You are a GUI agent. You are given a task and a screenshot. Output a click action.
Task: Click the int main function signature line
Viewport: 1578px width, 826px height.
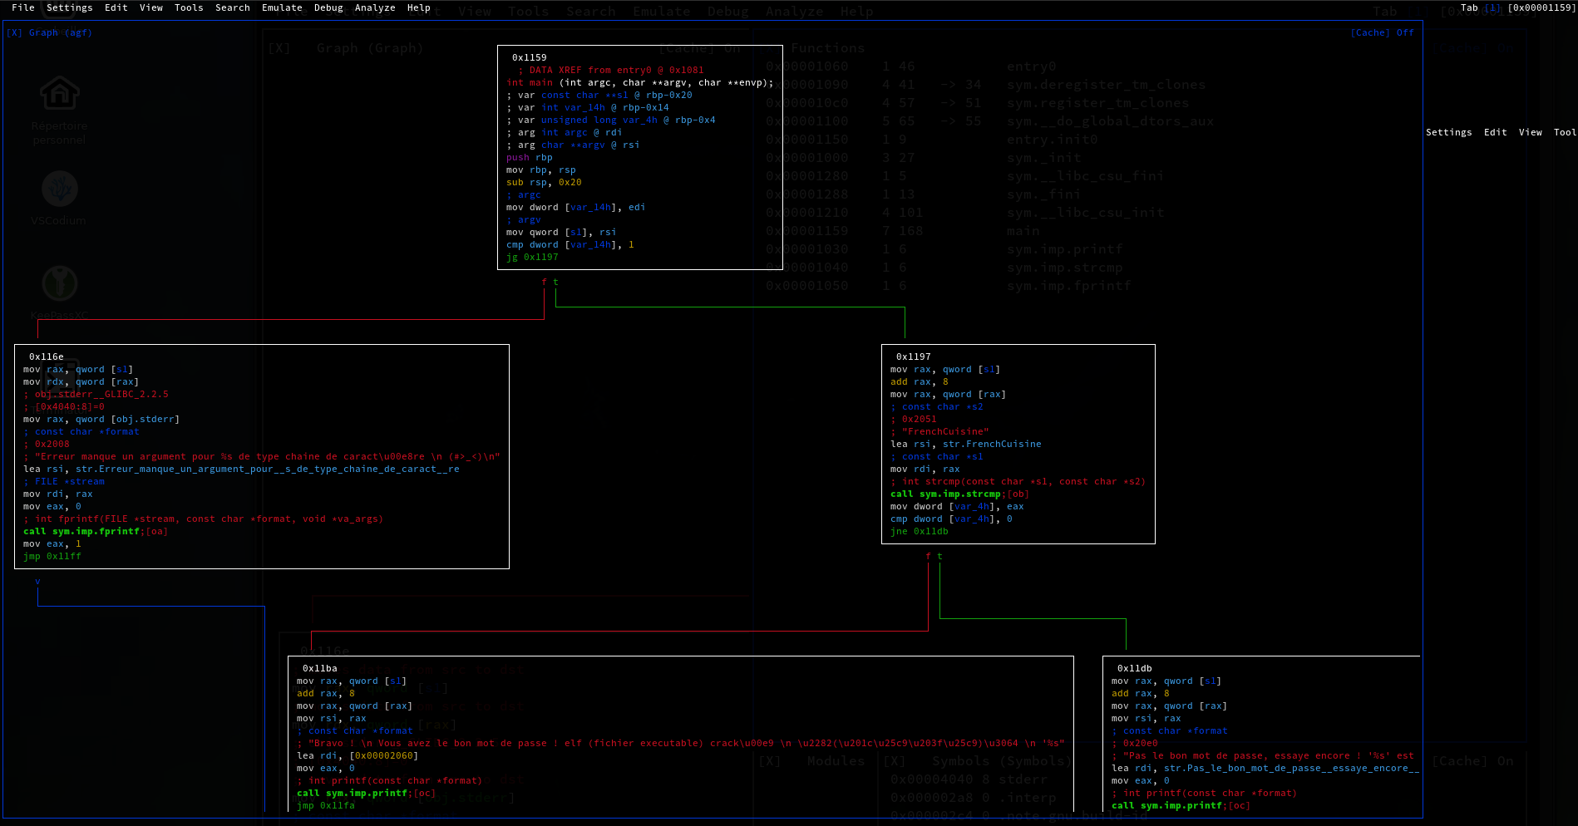pos(640,82)
